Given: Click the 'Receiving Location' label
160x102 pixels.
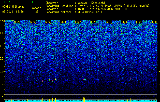Looking at the screenshot, I should click(x=59, y=6).
